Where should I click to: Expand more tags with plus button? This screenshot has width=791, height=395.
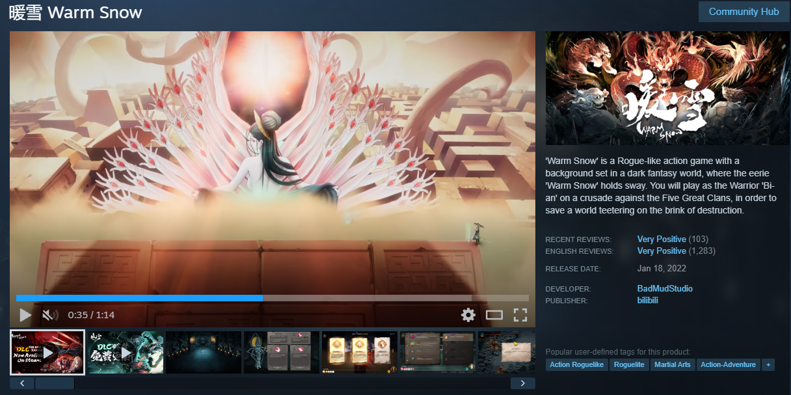768,364
